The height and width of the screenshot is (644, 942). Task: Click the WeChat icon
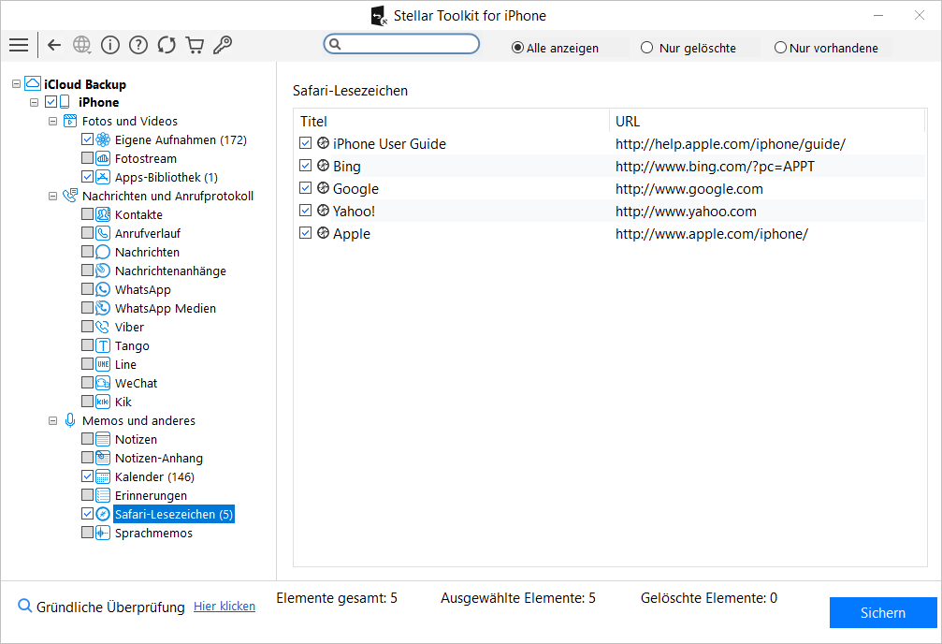[103, 383]
